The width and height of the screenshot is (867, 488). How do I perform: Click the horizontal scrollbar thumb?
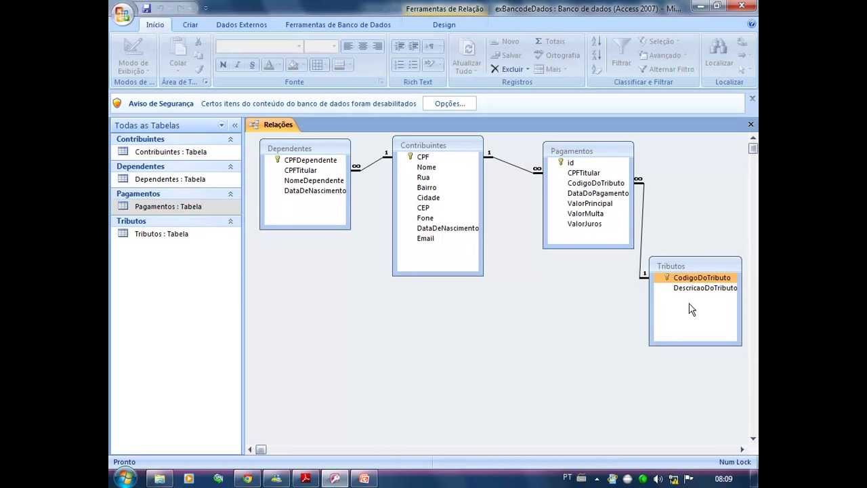(261, 449)
